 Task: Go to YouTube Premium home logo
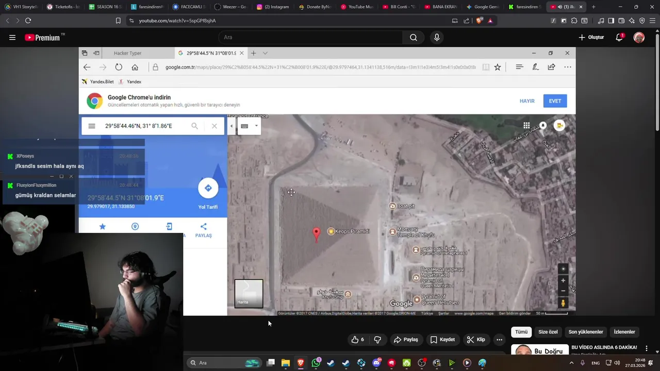(x=44, y=37)
